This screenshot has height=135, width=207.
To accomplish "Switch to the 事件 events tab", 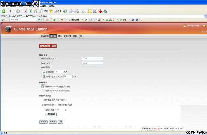I will coord(60,36).
